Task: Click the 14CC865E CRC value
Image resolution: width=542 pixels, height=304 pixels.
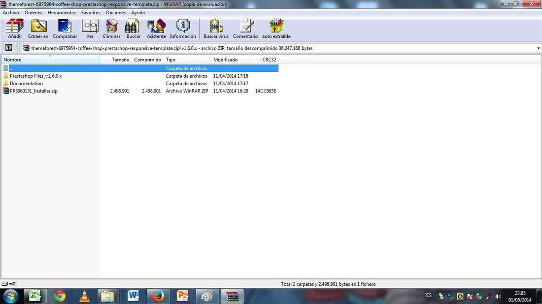Action: tap(266, 91)
